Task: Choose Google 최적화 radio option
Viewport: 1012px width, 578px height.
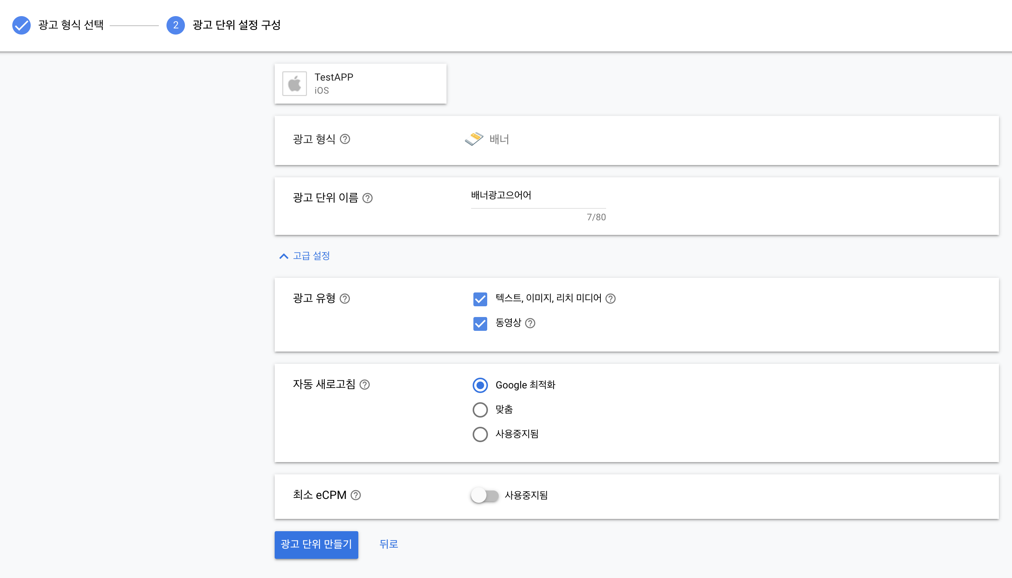Action: coord(480,385)
